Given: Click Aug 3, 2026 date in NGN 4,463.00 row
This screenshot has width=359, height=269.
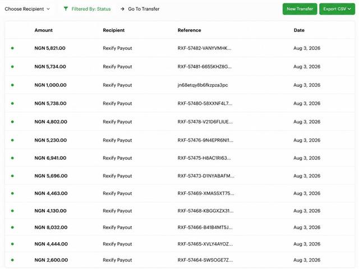Looking at the screenshot, I should click(307, 193).
